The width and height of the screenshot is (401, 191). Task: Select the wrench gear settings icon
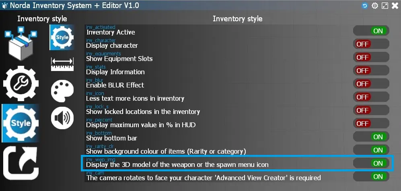[21, 83]
